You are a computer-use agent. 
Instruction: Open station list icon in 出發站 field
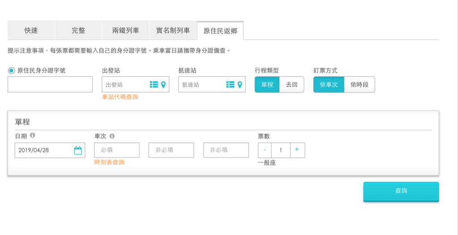153,85
